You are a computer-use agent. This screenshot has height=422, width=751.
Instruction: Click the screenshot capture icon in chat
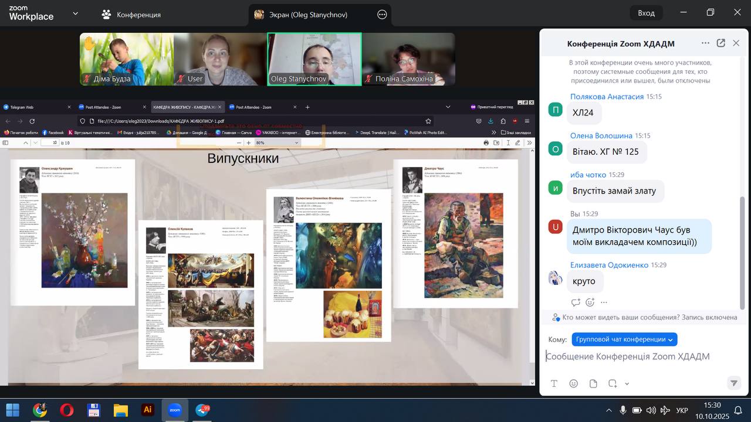pyautogui.click(x=613, y=383)
